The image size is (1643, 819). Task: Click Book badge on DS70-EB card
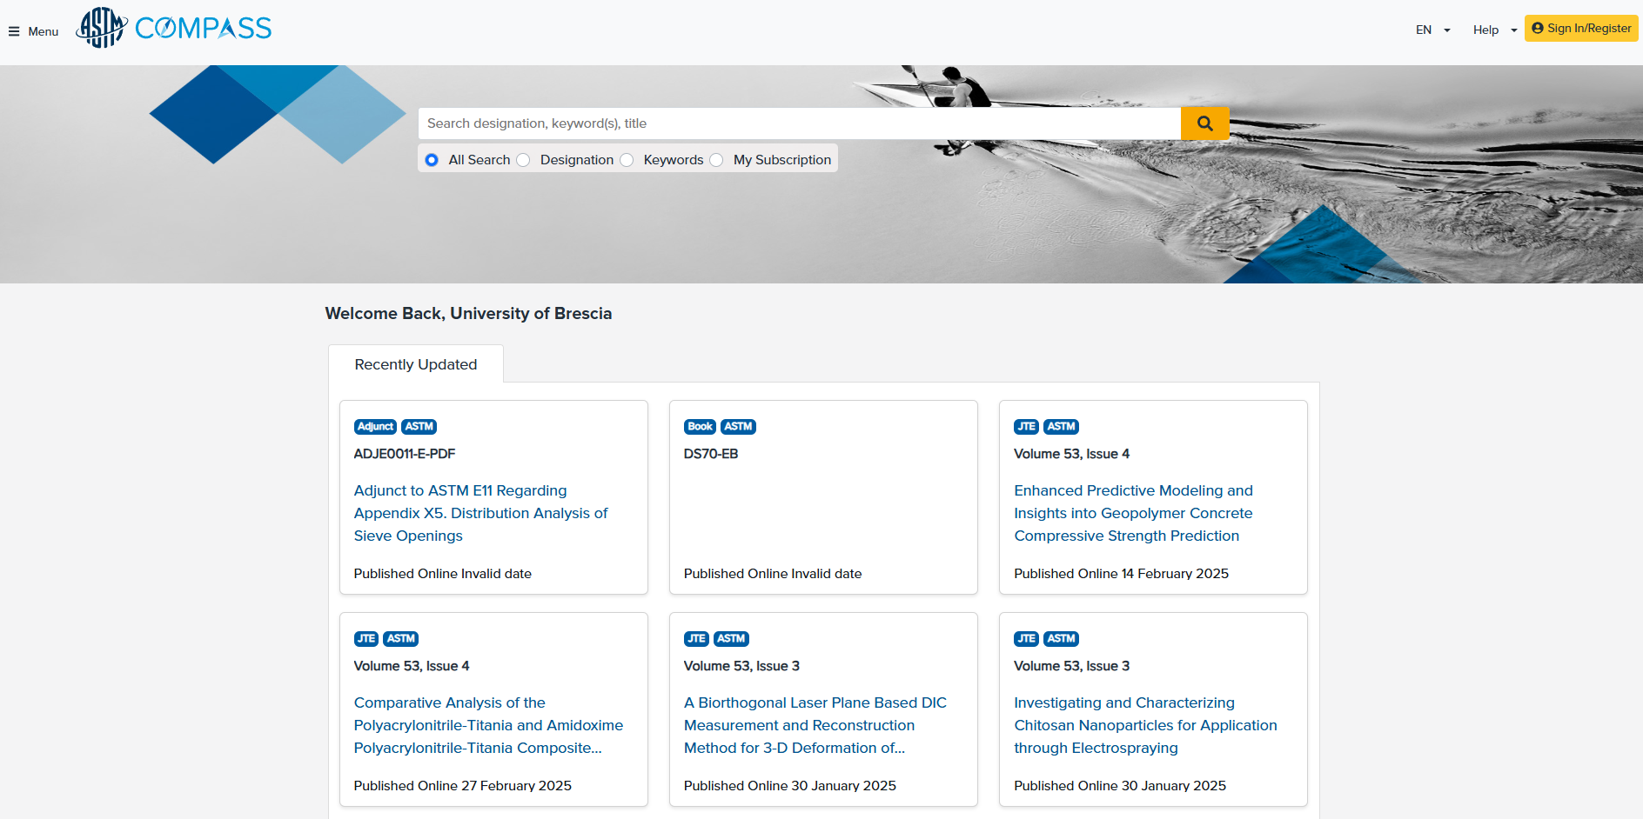[x=700, y=427]
